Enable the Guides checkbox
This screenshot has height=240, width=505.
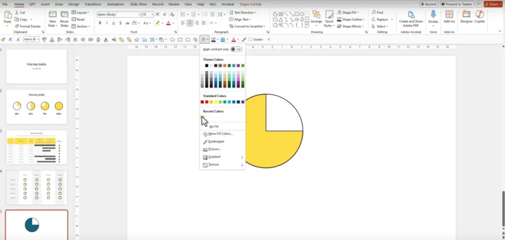point(250,40)
